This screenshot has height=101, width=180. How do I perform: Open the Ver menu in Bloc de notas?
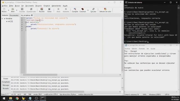pos(148,49)
